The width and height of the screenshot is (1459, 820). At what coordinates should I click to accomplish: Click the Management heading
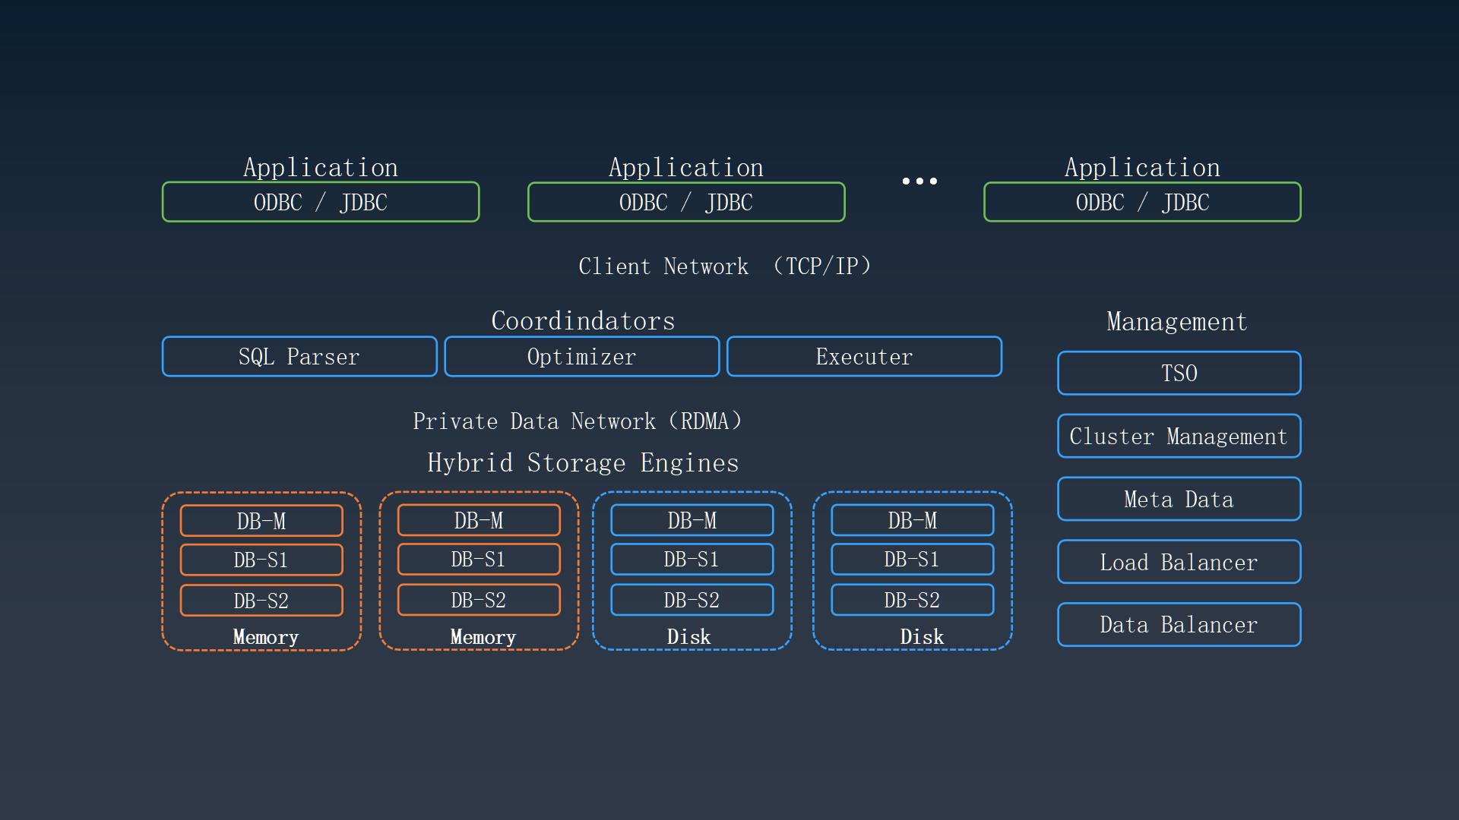pos(1177,322)
